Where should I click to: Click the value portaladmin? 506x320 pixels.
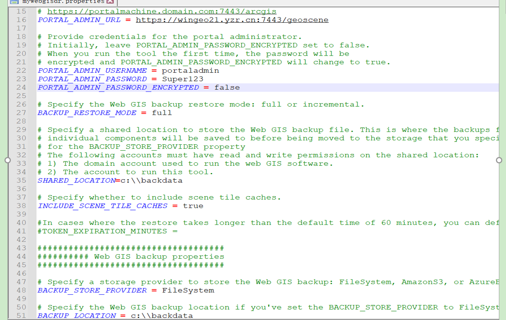190,70
